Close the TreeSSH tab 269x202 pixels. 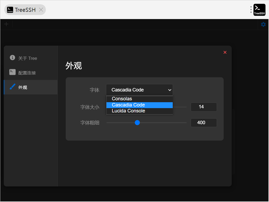click(41, 10)
